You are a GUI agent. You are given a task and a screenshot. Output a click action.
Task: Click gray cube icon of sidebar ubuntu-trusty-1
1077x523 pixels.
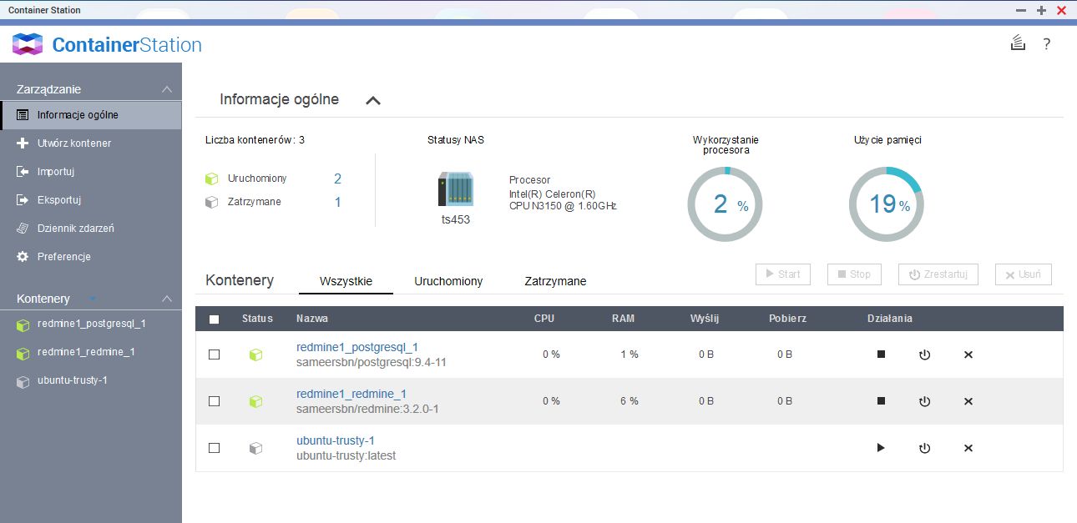point(23,381)
